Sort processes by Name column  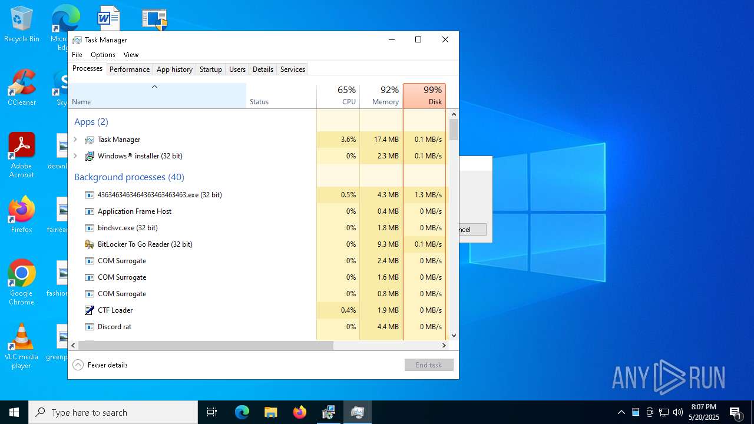(157, 96)
